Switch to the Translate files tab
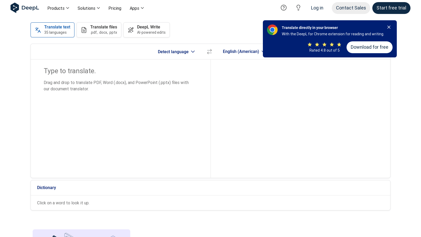 [x=99, y=30]
